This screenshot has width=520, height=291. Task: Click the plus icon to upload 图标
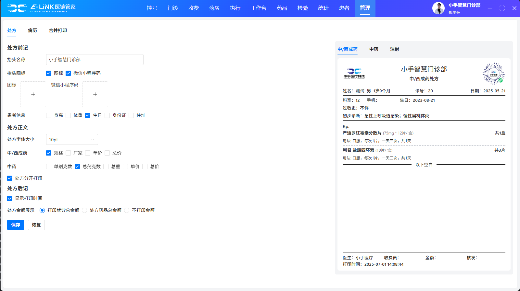click(x=33, y=94)
